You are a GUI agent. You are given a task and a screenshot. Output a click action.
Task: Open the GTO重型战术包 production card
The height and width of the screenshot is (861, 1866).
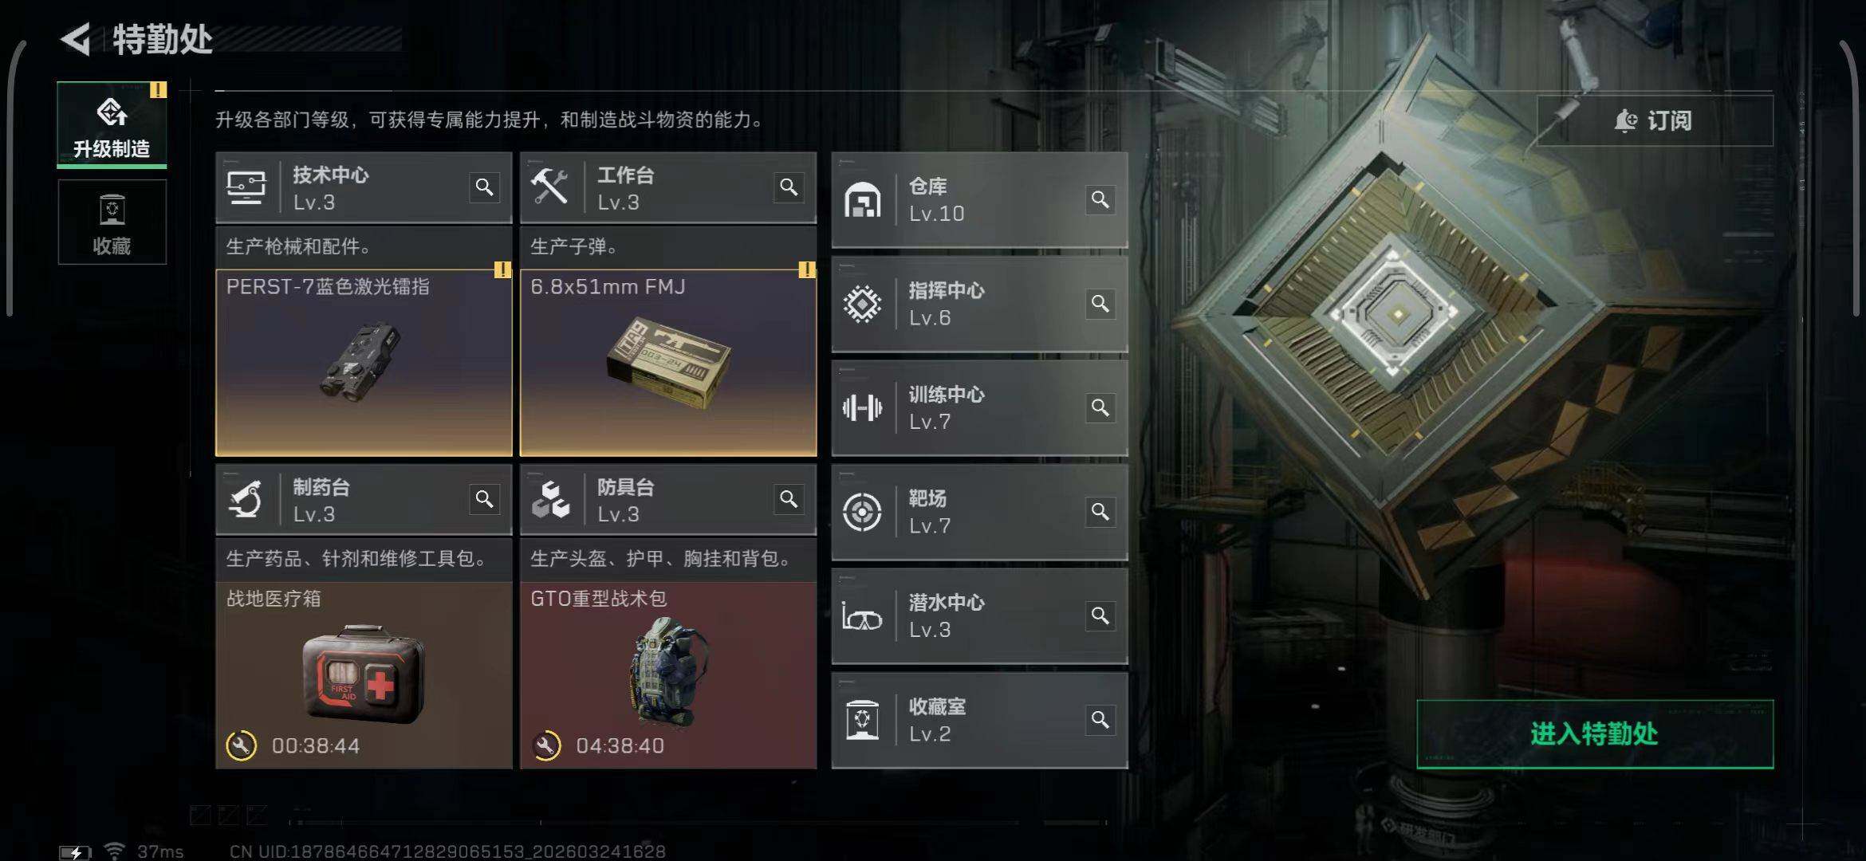668,675
